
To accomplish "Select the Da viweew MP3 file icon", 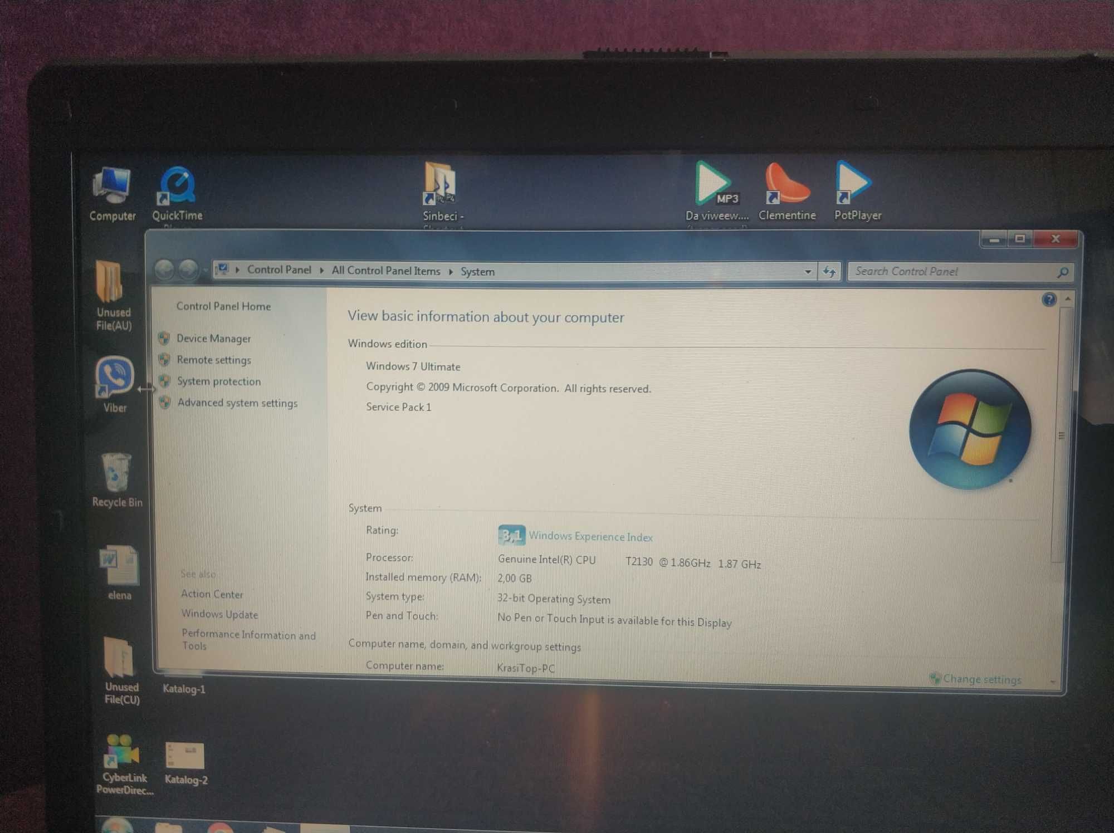I will (x=717, y=190).
